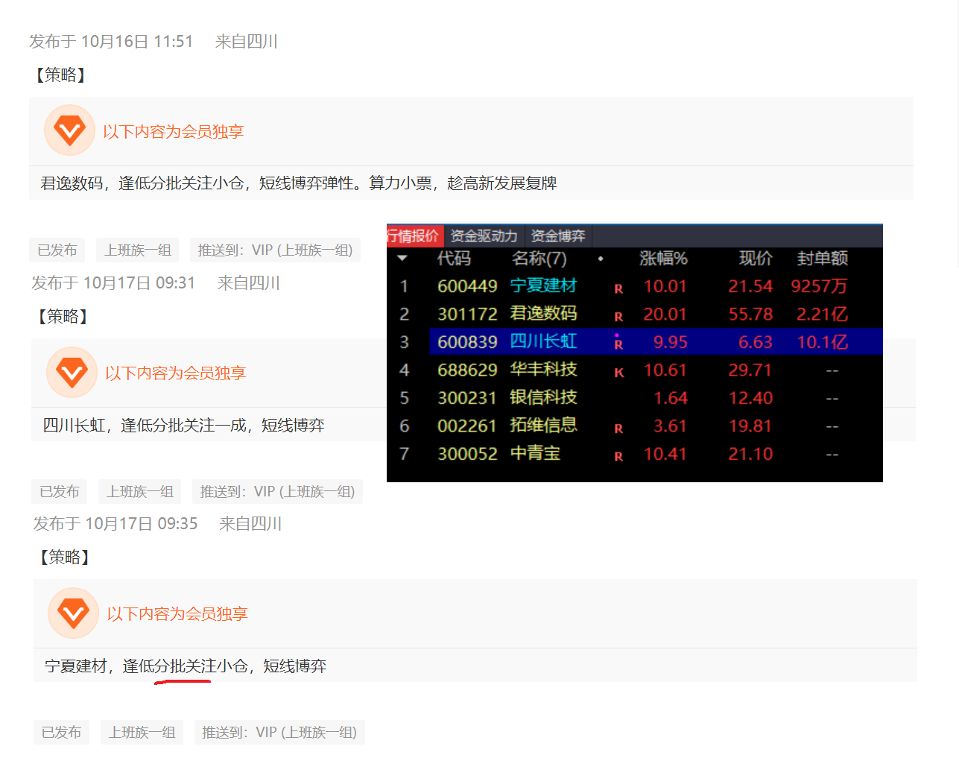This screenshot has height=758, width=959.
Task: Select the 以下内容为会员独享 link above 君逸数码 strategy
Action: click(x=173, y=132)
